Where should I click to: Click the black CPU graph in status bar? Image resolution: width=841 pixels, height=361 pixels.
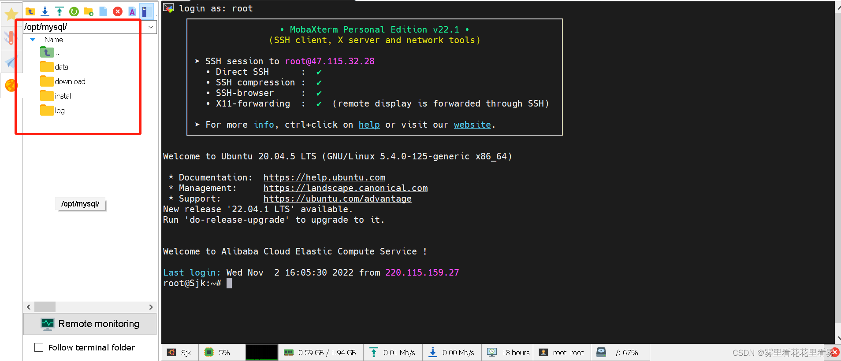point(262,353)
